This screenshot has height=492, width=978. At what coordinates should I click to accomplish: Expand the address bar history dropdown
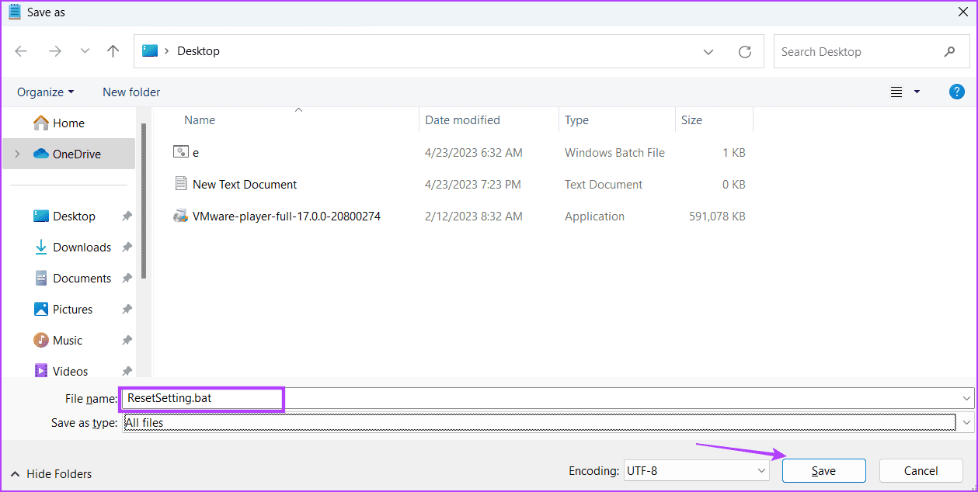coord(708,52)
